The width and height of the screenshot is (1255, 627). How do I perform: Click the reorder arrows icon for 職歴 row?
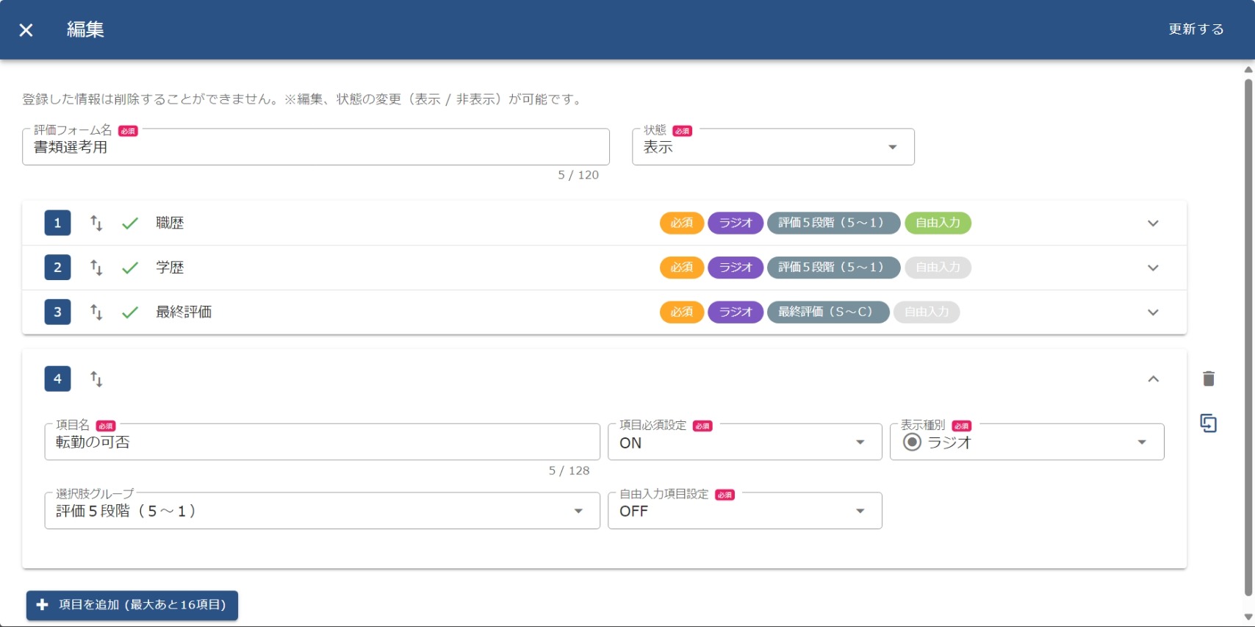tap(96, 223)
